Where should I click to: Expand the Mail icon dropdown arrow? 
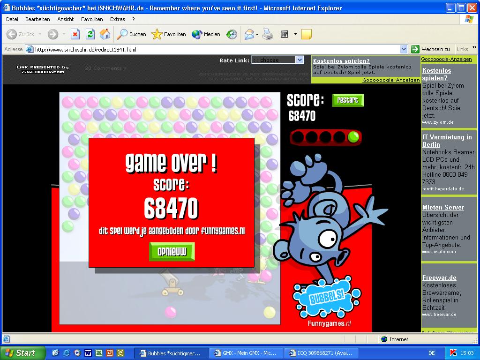pos(257,34)
